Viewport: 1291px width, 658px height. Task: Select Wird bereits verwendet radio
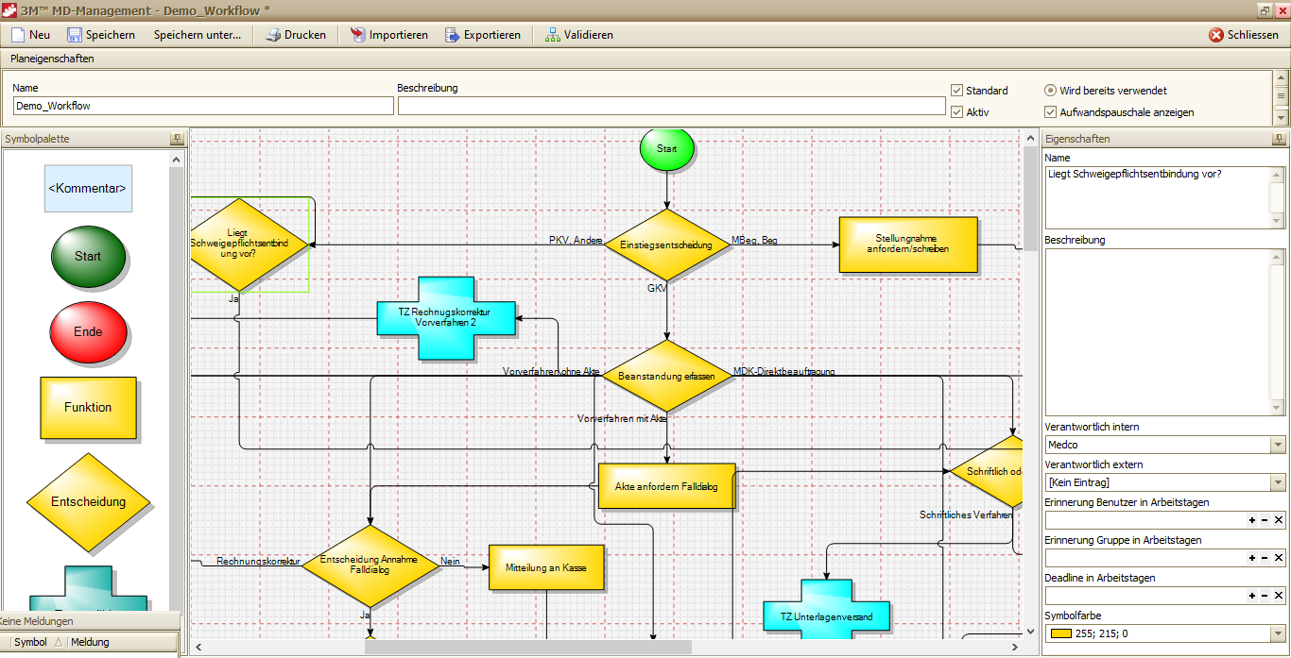pos(1050,91)
